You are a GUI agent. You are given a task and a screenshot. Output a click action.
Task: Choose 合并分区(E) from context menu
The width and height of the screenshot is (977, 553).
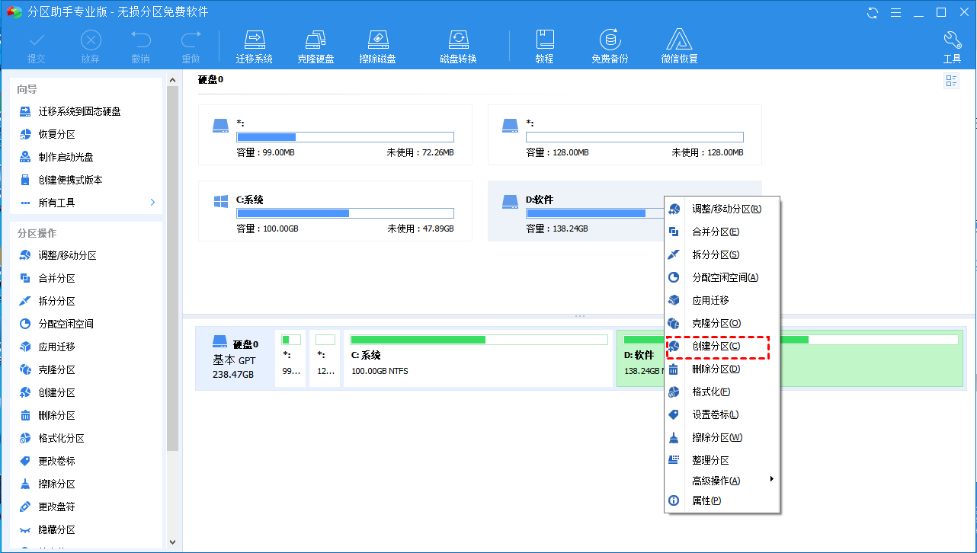tap(722, 232)
